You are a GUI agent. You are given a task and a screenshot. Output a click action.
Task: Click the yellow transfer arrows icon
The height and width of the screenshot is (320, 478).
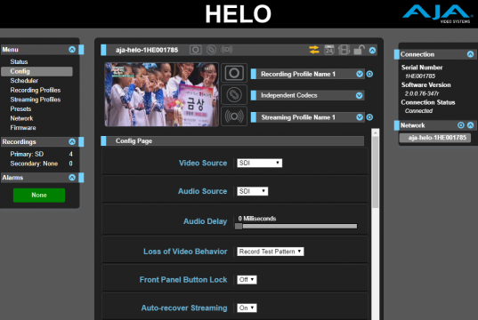314,50
